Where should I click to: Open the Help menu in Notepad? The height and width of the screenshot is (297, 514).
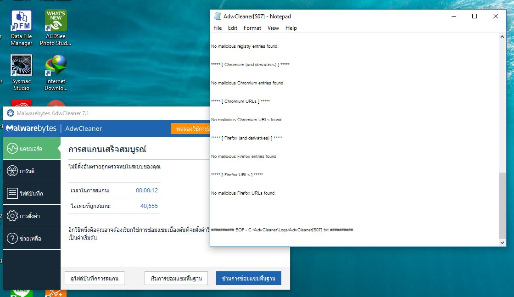(x=291, y=28)
